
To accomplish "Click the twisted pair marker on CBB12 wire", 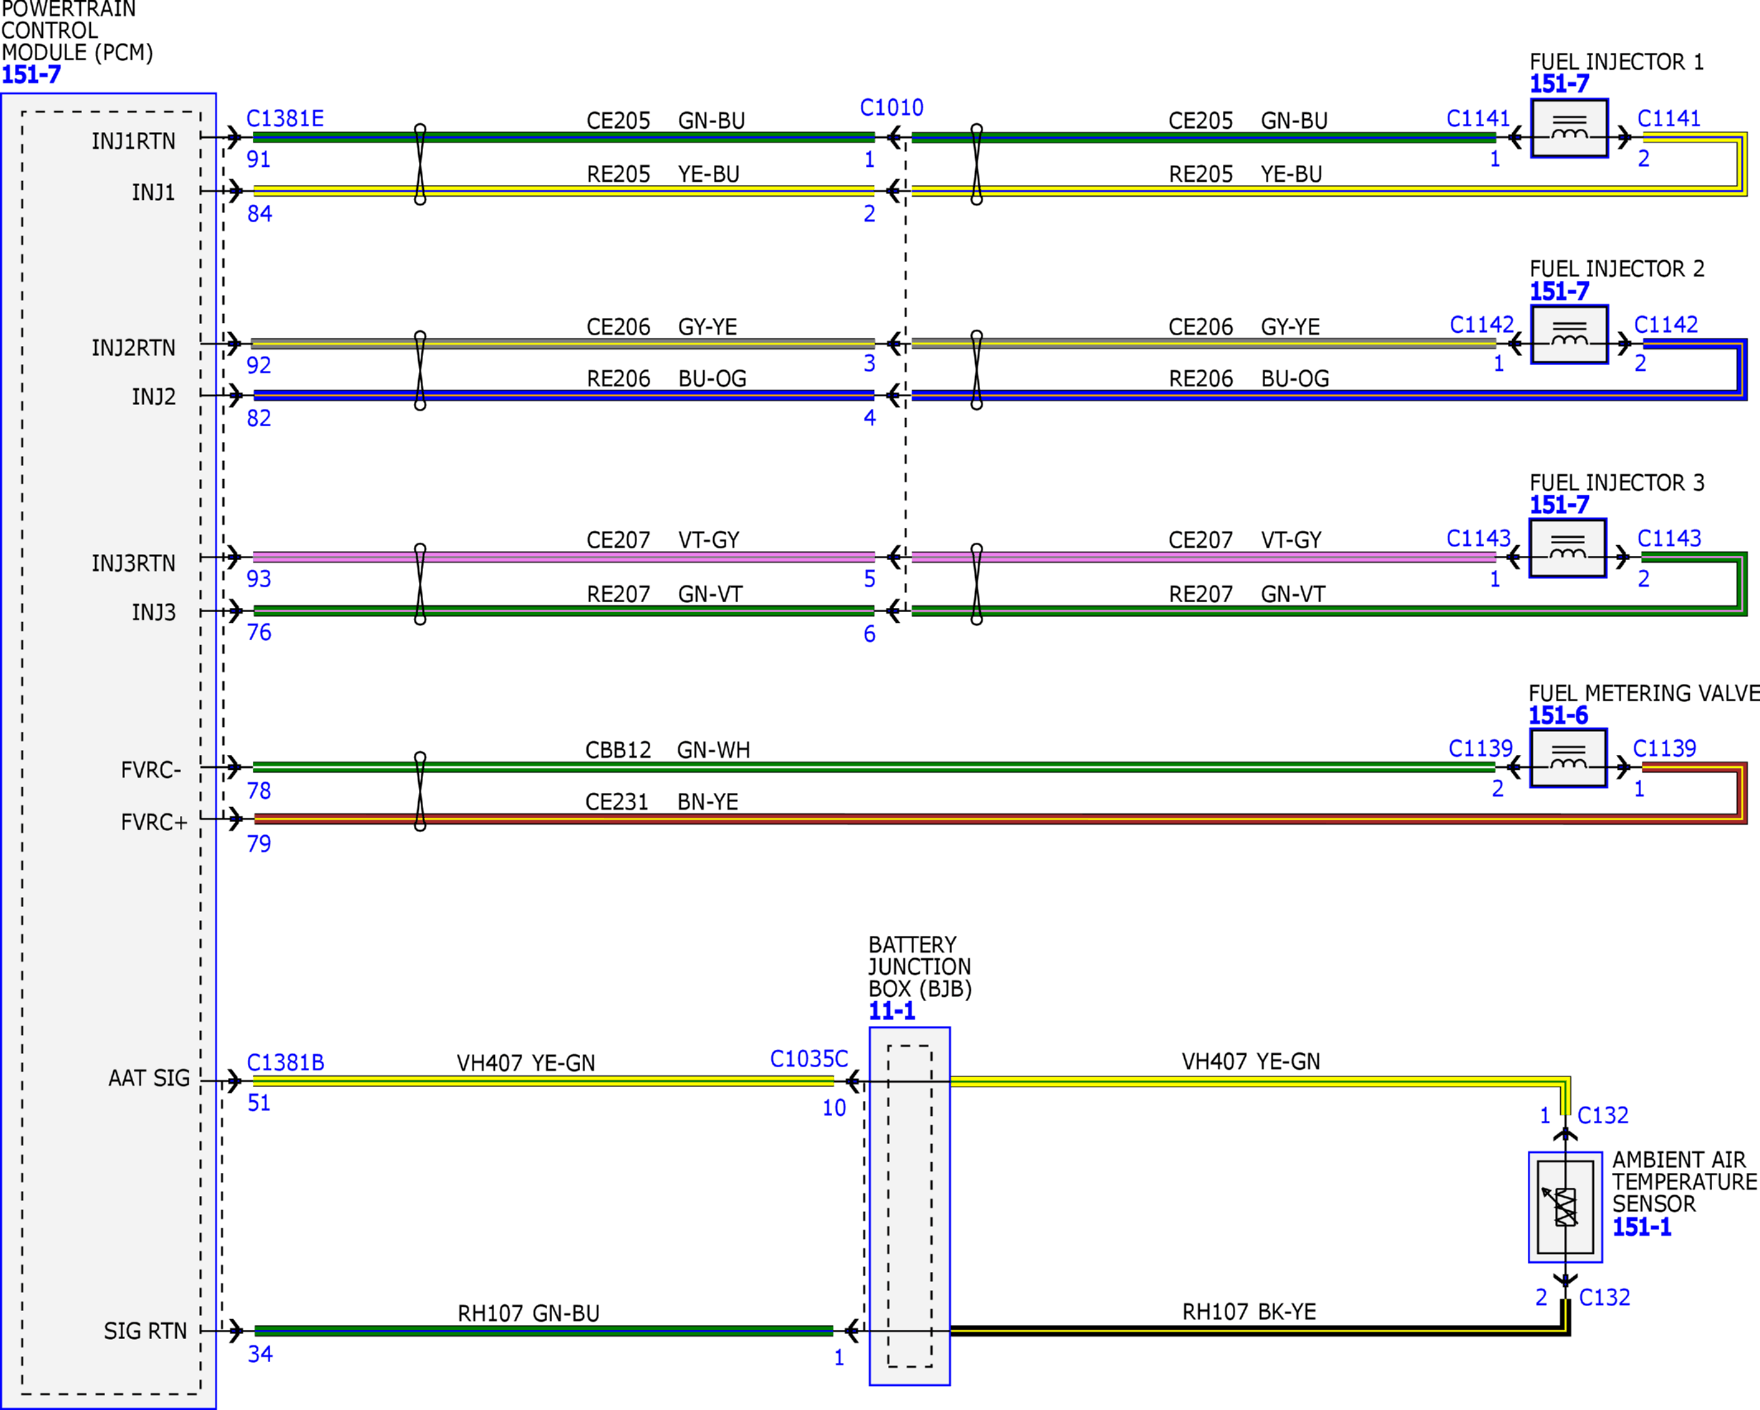I will [x=420, y=791].
